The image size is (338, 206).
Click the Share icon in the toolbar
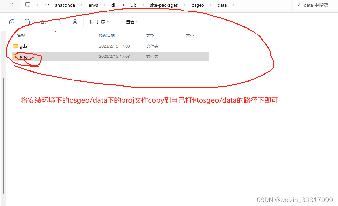coord(59,21)
